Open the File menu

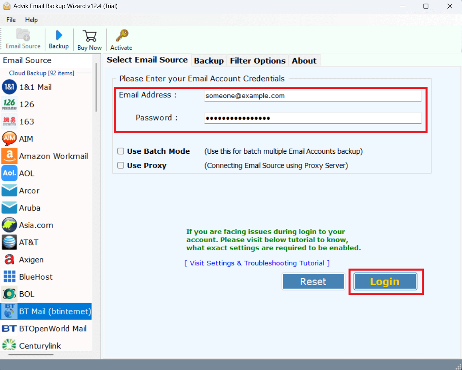pos(11,20)
